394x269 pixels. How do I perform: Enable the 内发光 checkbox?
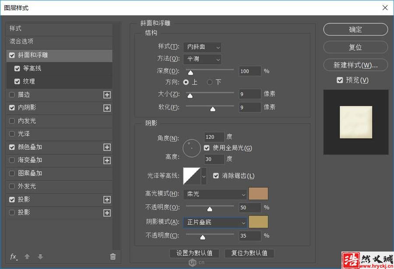pos(12,121)
